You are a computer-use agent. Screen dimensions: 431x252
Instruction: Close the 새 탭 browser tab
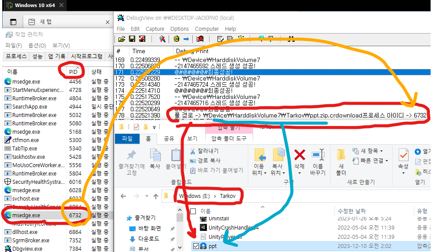tap(107, 22)
